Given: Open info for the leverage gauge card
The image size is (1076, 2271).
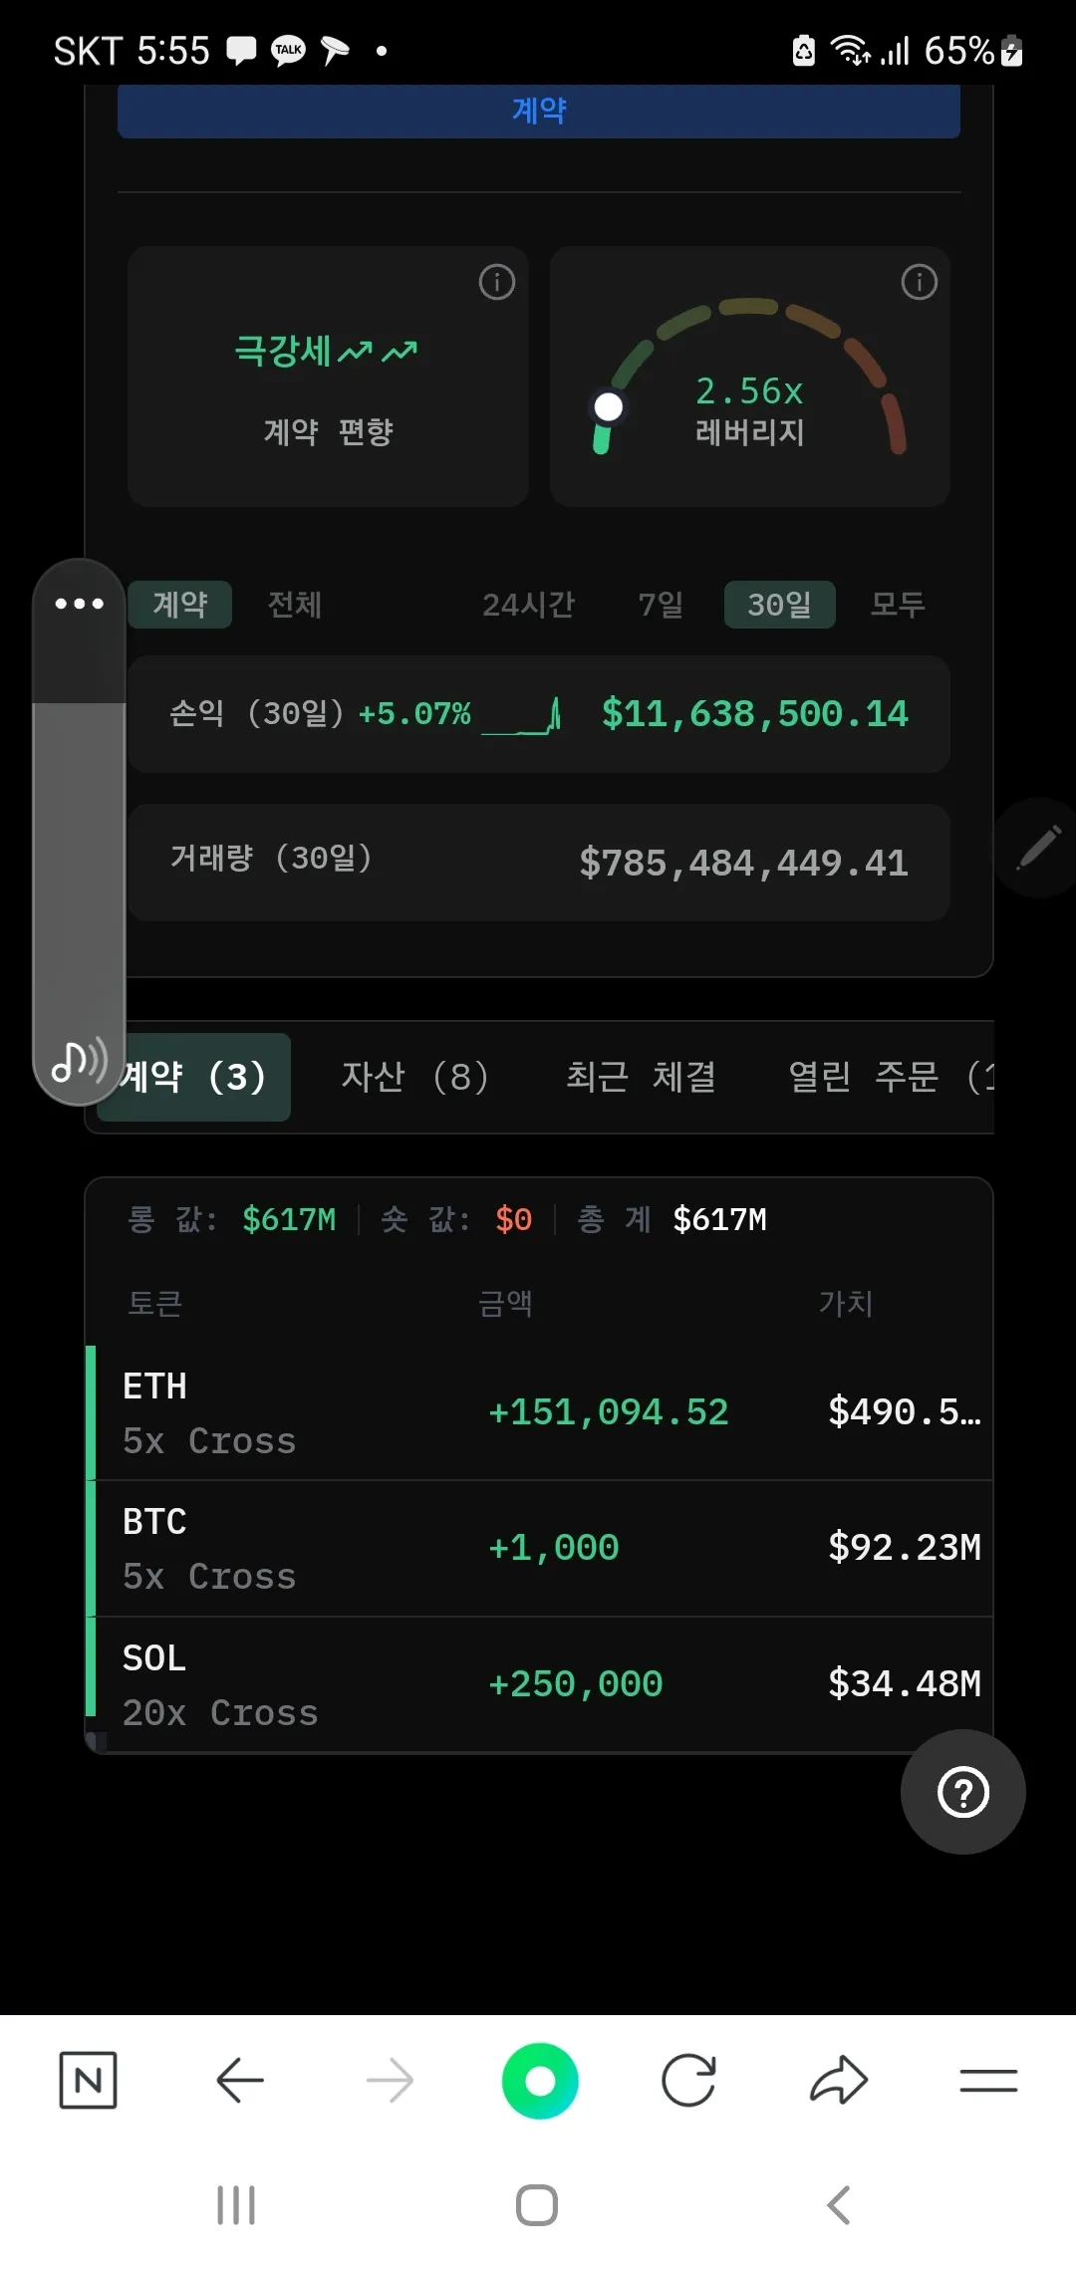Looking at the screenshot, I should click(919, 283).
